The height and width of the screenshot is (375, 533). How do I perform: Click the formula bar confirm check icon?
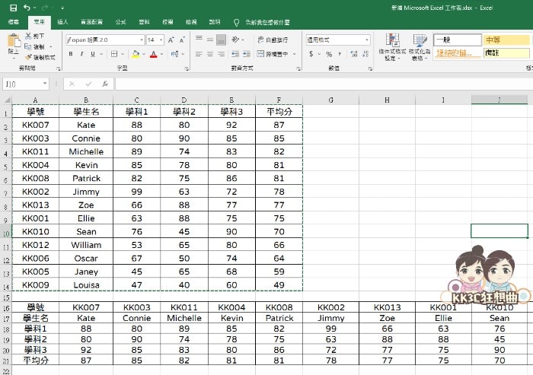click(89, 84)
